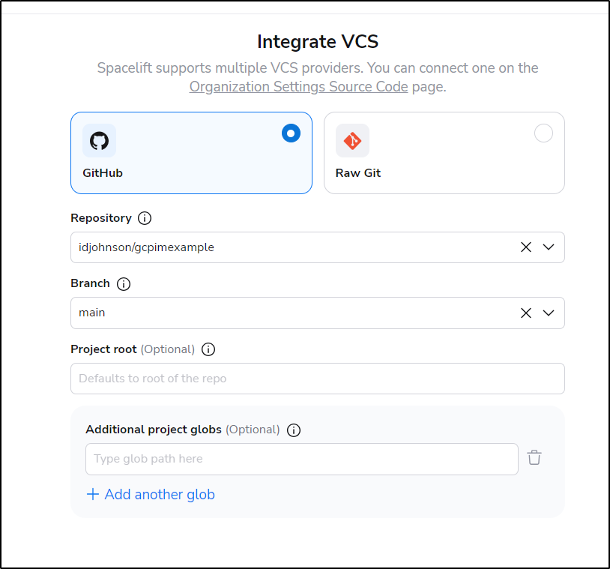
Task: Open the Repository info tooltip icon
Action: [145, 218]
